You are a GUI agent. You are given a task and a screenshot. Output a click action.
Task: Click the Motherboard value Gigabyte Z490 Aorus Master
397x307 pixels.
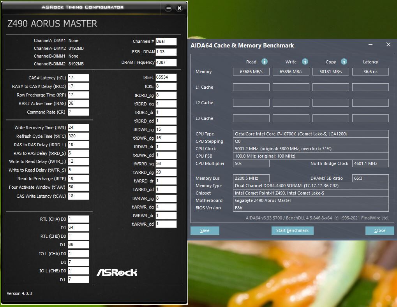pos(311,200)
